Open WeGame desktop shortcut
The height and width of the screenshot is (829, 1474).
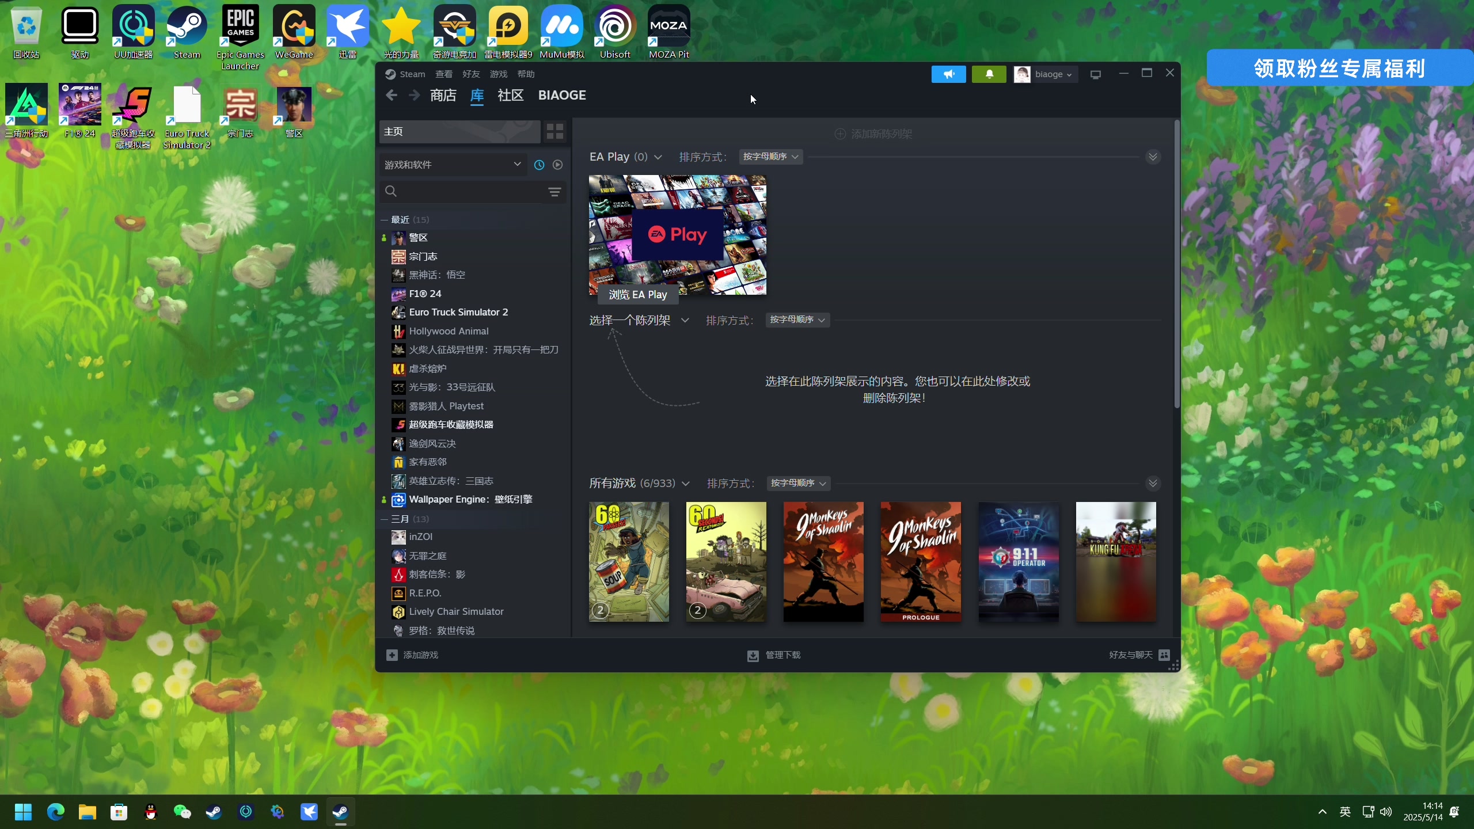294,32
